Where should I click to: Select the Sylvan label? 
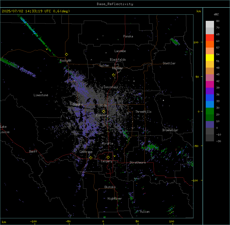[x=104, y=65]
